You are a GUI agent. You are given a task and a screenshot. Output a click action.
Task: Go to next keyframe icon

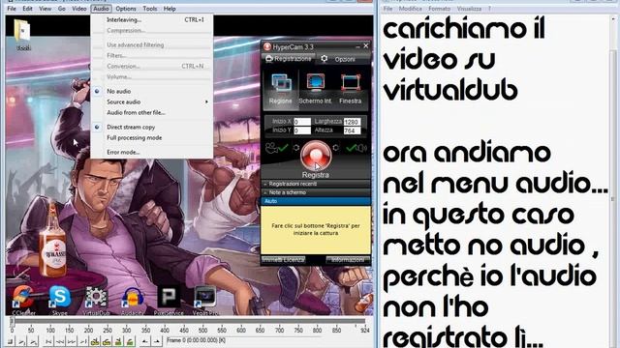point(107,341)
